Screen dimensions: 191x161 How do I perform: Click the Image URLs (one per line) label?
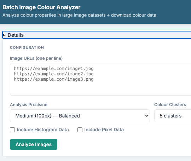(36, 58)
